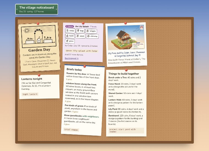Click the 'Bandstand' project entry
The height and width of the screenshot is (151, 209).
click(x=126, y=120)
